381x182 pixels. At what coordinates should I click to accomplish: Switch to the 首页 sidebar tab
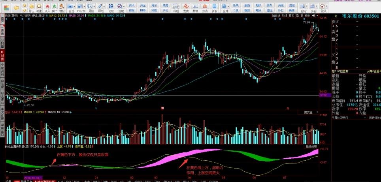pos(2,20)
